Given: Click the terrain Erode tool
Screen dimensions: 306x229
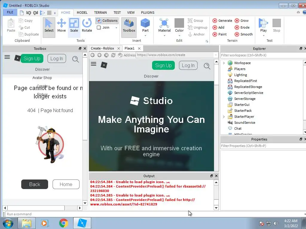Looking at the screenshot, I should 242,27.
